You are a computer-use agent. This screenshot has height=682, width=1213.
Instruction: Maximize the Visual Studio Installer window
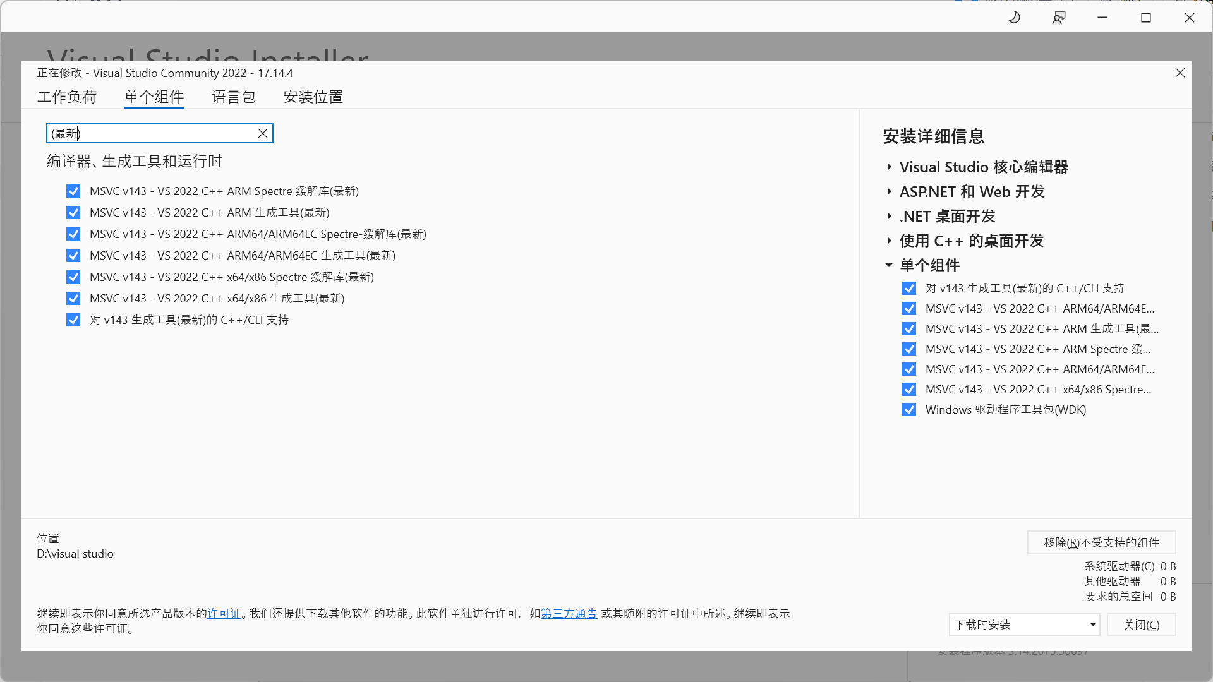click(x=1146, y=18)
